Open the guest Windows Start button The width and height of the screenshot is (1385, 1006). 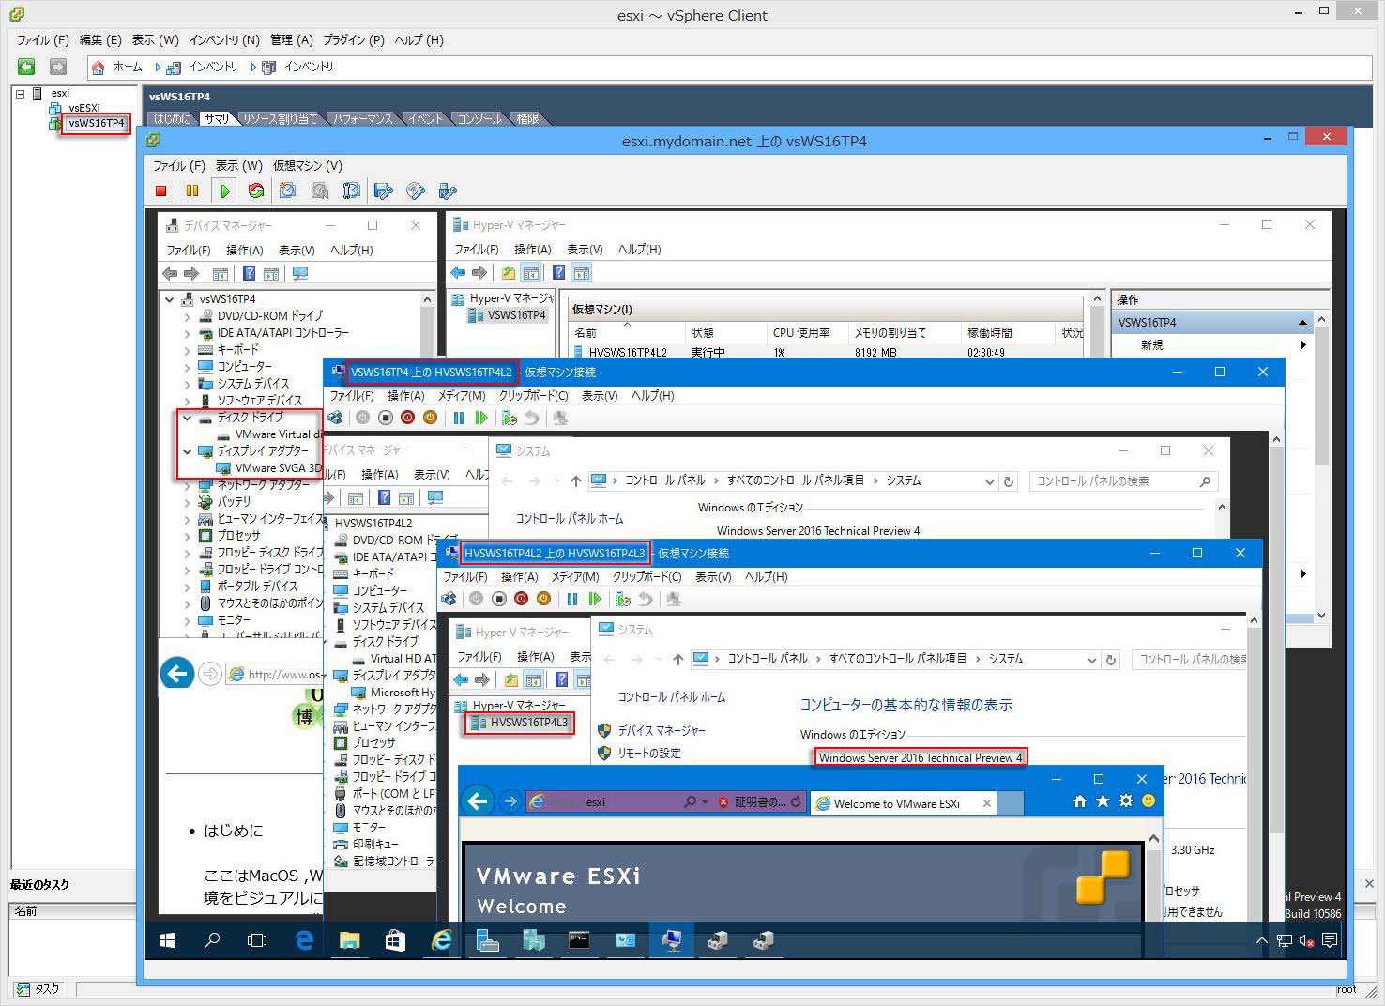[x=168, y=939]
